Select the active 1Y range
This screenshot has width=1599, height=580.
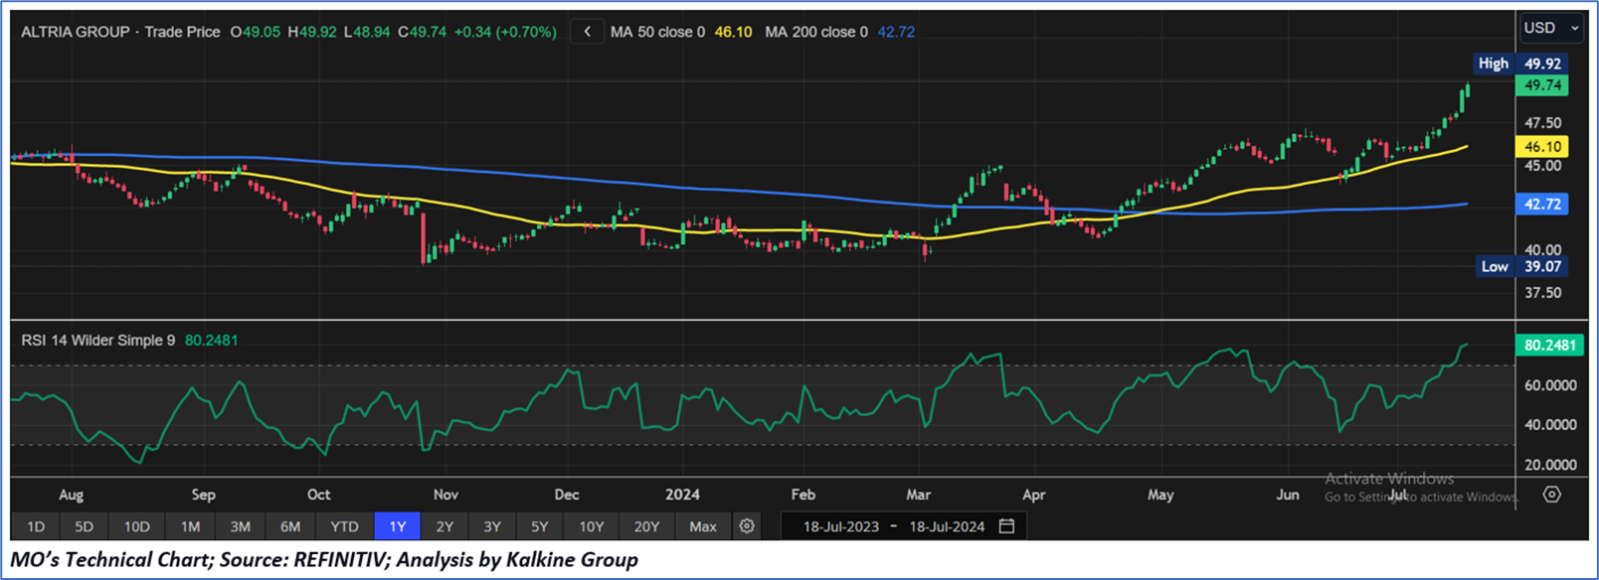point(397,526)
